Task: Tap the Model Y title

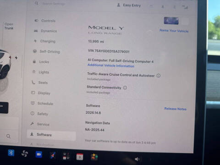Action: [x=106, y=28]
